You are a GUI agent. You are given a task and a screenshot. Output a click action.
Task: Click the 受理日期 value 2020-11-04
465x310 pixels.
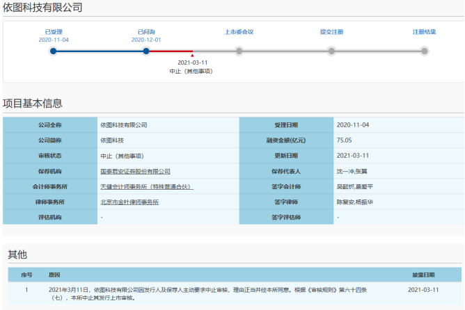click(x=353, y=125)
